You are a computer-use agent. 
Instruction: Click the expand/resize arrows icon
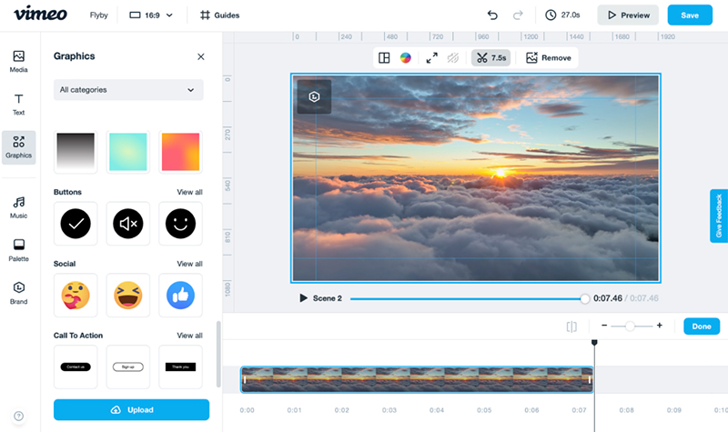point(432,58)
